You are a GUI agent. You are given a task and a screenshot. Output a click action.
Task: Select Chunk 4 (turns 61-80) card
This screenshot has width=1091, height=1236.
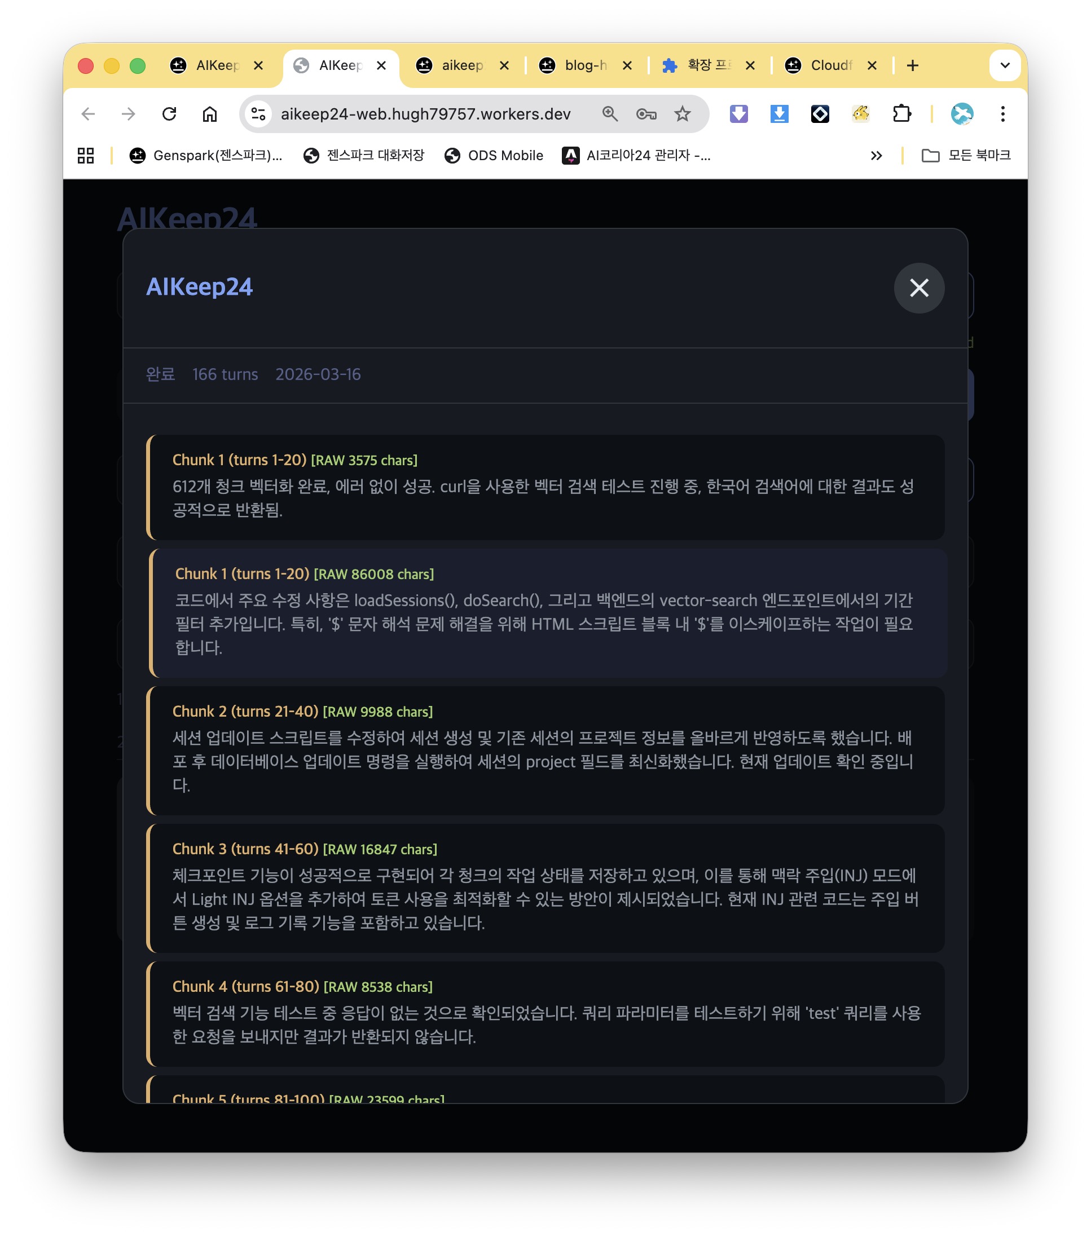point(545,1013)
